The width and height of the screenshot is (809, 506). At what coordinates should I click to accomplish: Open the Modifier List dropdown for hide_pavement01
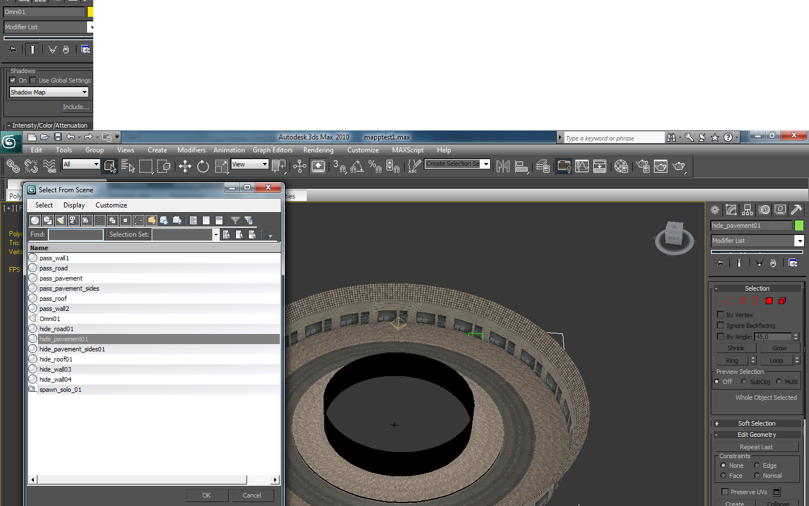coord(799,241)
